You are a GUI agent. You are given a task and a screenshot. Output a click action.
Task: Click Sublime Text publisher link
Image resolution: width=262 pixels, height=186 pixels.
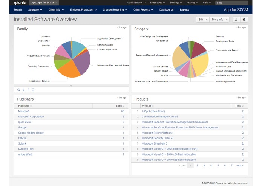(26, 149)
